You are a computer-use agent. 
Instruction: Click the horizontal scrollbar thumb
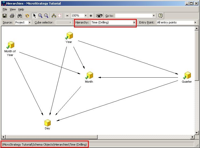point(51,137)
